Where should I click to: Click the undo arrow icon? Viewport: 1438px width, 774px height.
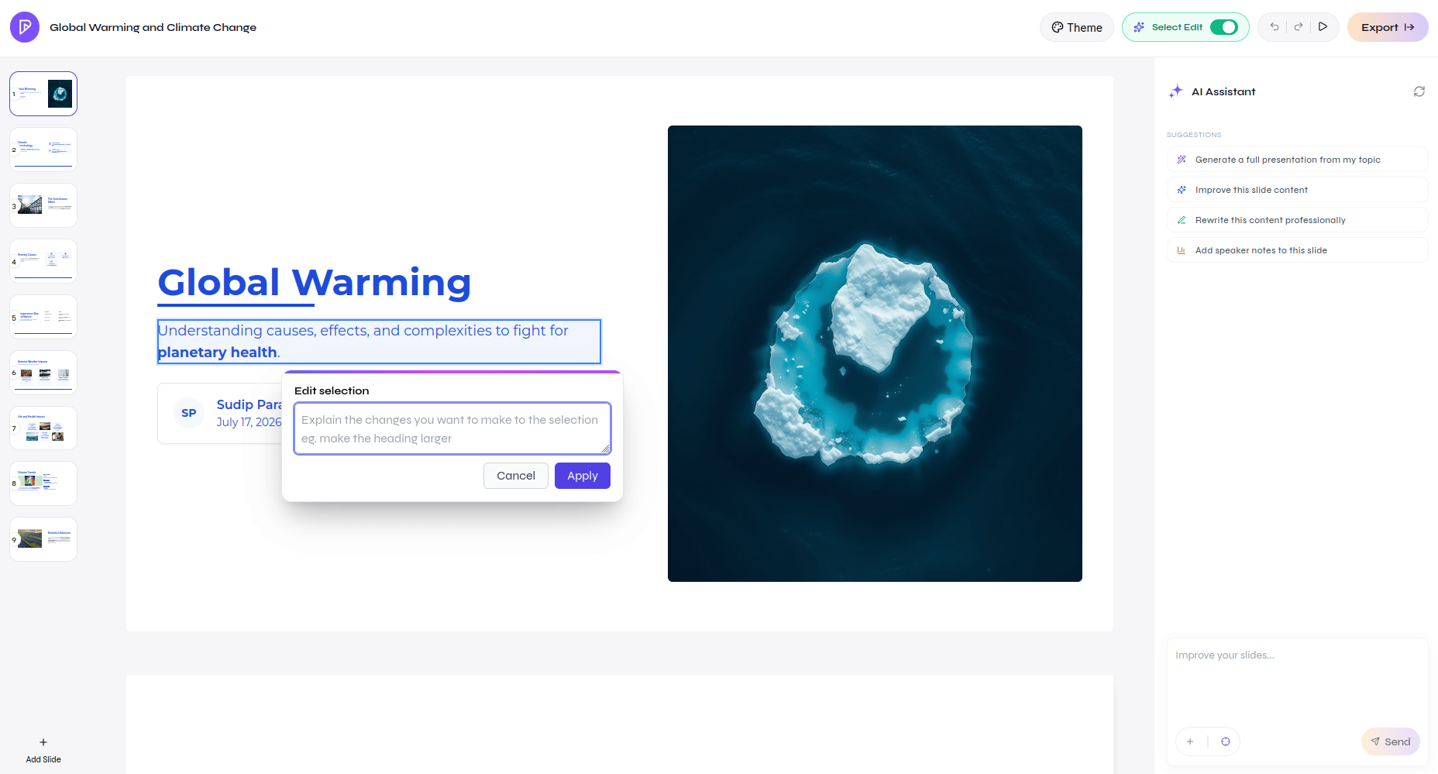[x=1275, y=26]
